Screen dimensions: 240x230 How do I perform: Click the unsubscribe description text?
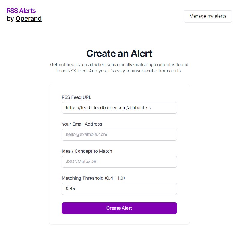[x=119, y=67]
